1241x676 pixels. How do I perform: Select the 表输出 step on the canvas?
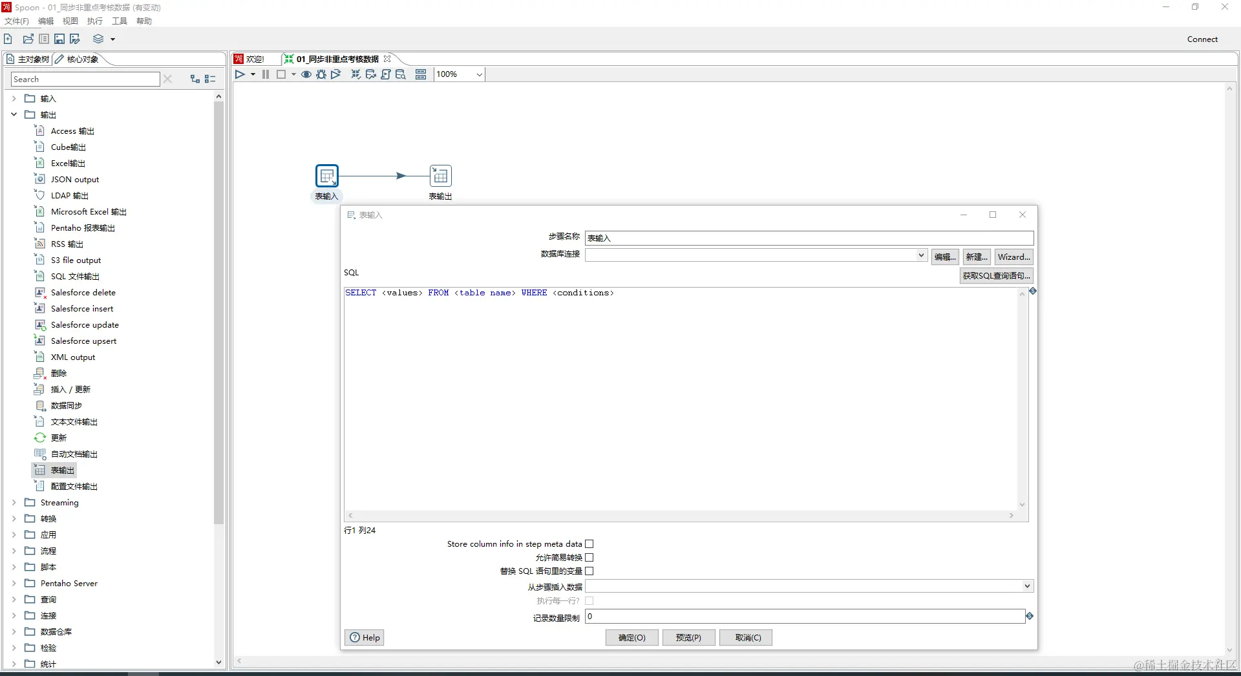point(441,176)
